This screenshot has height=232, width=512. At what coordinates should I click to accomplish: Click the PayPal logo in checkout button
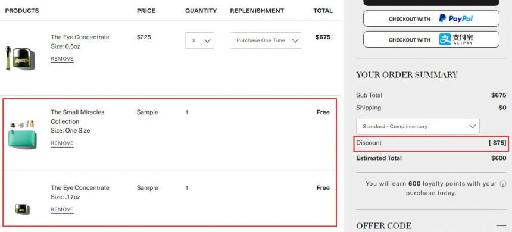click(x=455, y=18)
